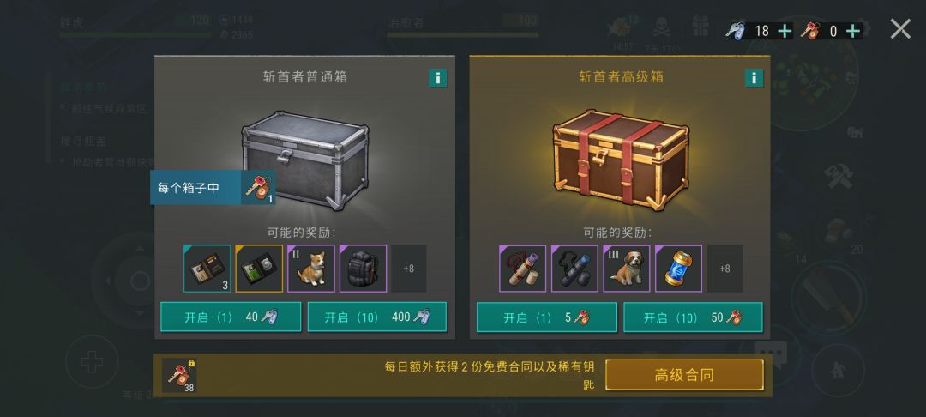The height and width of the screenshot is (417, 926).
Task: Select the corgi puppy reward
Action: coord(310,269)
